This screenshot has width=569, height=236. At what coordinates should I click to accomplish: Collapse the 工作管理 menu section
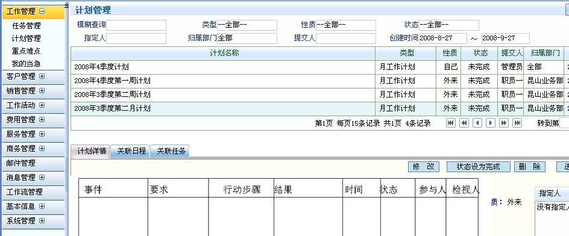42,11
